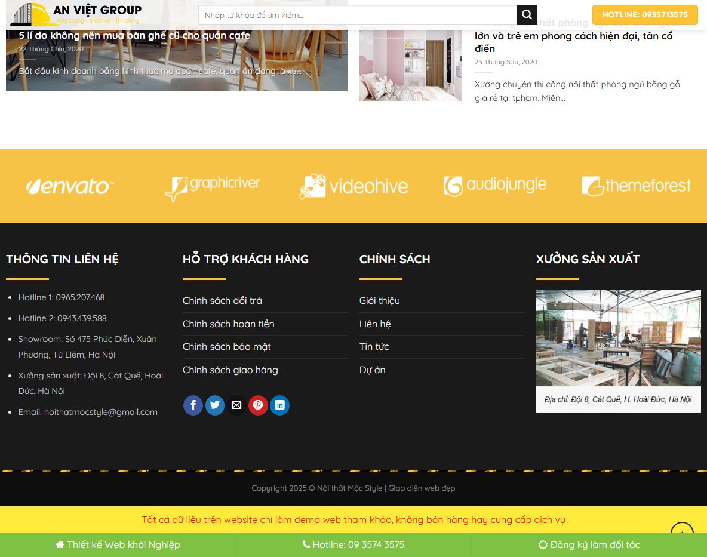Open the pink bedroom article thumbnail
707x557 pixels.
(411, 65)
